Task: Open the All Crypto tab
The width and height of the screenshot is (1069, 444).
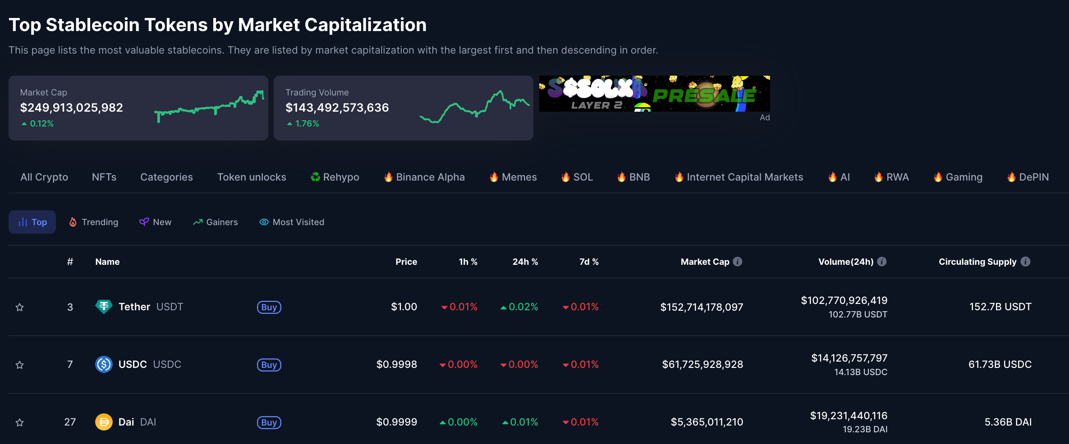Action: tap(44, 177)
